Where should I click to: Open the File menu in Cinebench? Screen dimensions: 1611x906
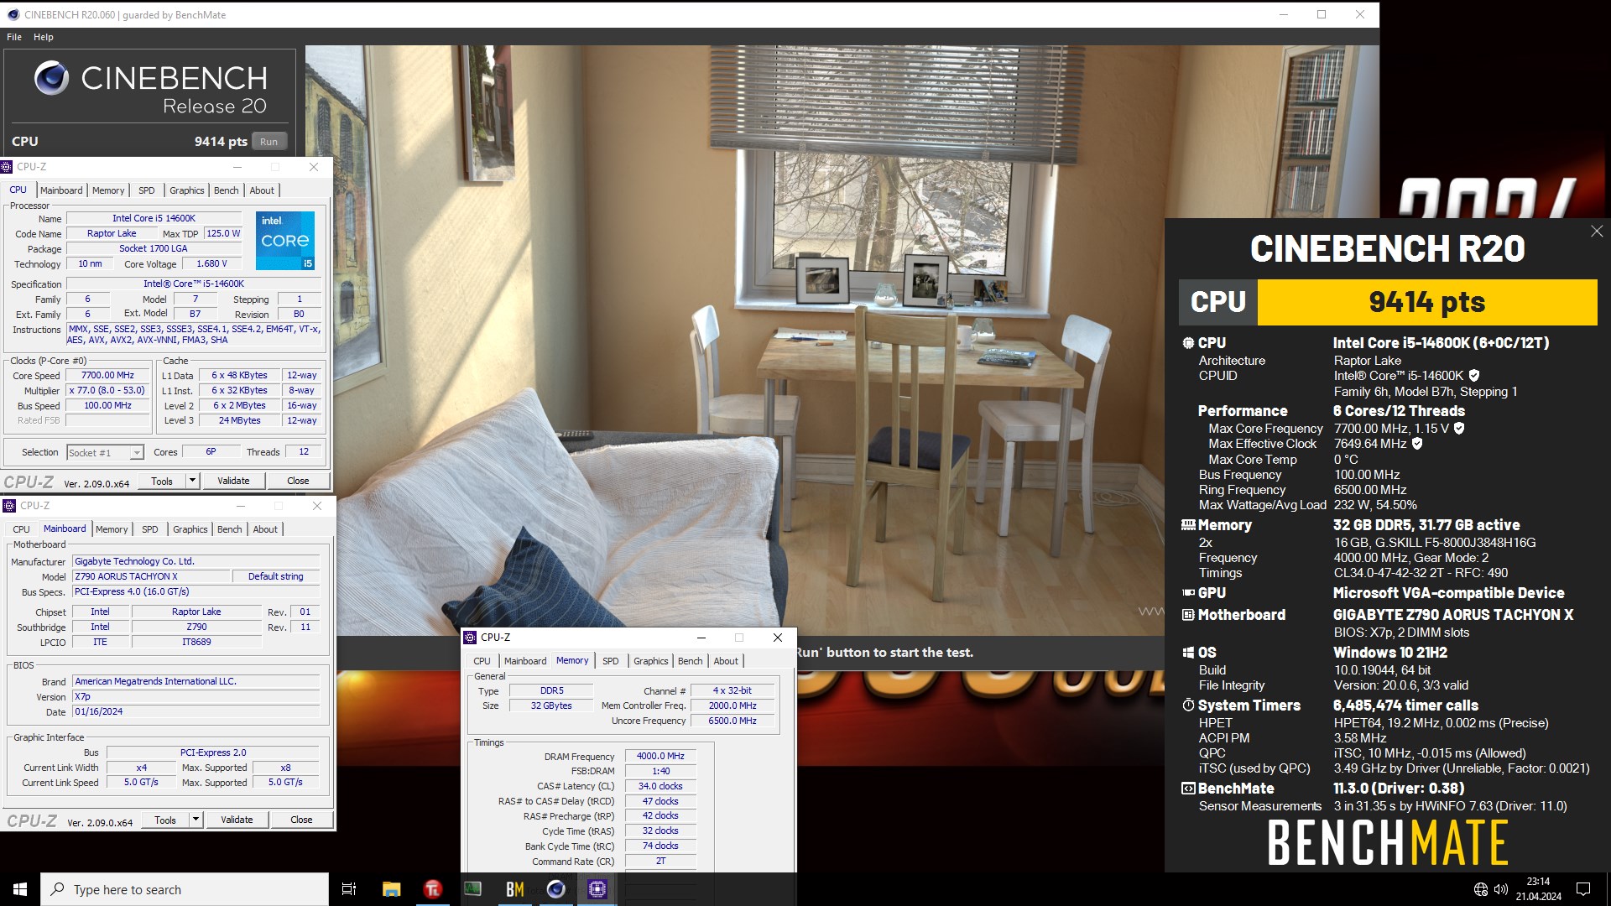[x=14, y=37]
